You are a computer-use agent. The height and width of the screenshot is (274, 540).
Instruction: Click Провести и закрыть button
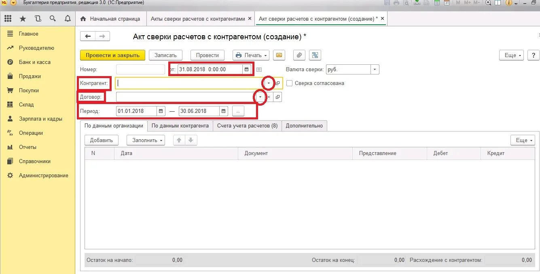tap(112, 55)
